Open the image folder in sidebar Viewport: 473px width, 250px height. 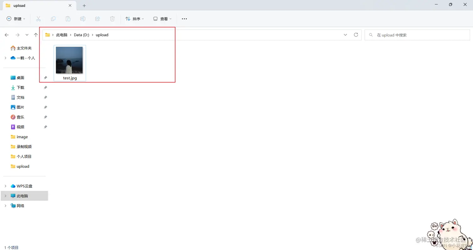pyautogui.click(x=19, y=137)
